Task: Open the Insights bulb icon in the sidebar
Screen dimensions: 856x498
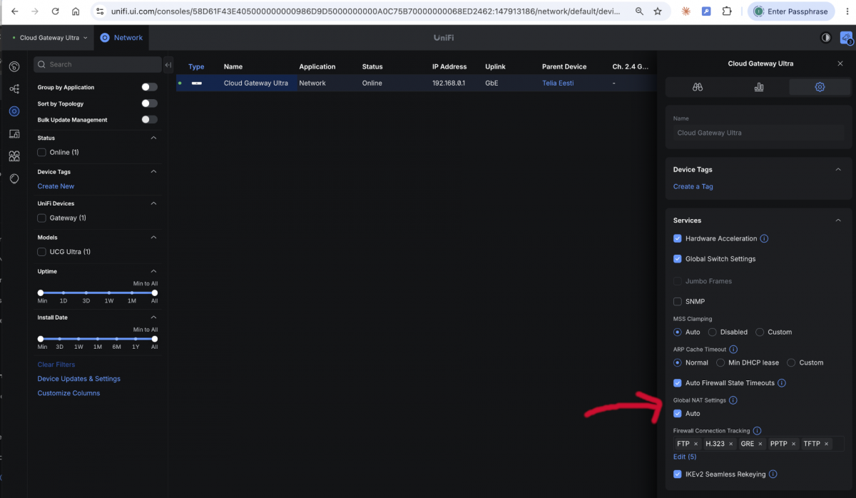Action: pyautogui.click(x=14, y=178)
